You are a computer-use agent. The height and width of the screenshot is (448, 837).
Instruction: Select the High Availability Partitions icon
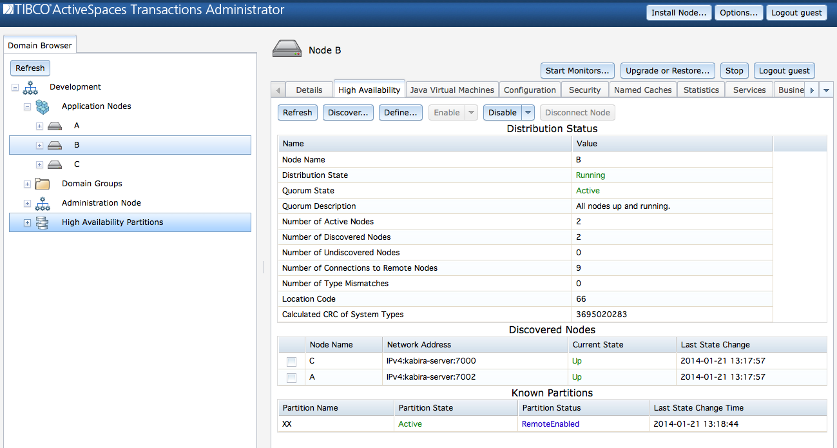coord(42,222)
